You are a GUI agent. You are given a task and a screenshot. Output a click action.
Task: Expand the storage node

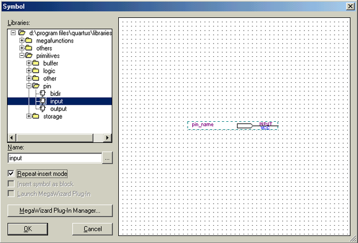click(x=29, y=116)
